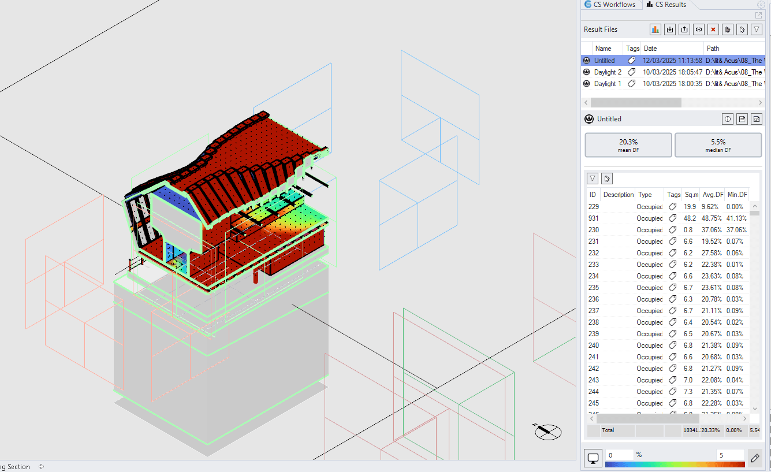The height and width of the screenshot is (472, 771).
Task: Select the Daylight 2 result row
Action: 609,72
